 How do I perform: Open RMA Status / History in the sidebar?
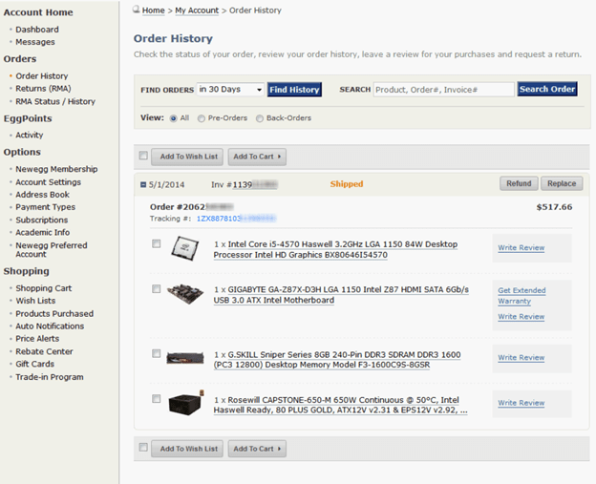55,102
